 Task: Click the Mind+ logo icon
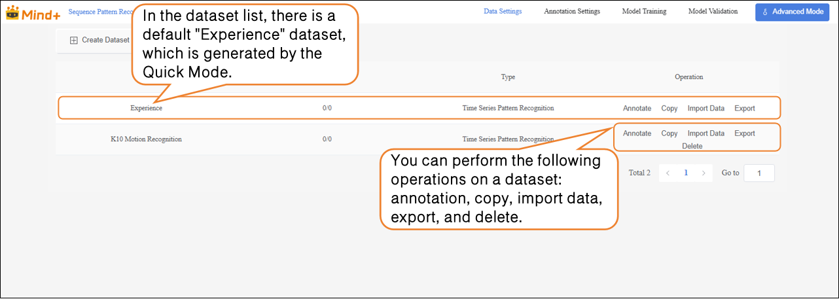(11, 12)
